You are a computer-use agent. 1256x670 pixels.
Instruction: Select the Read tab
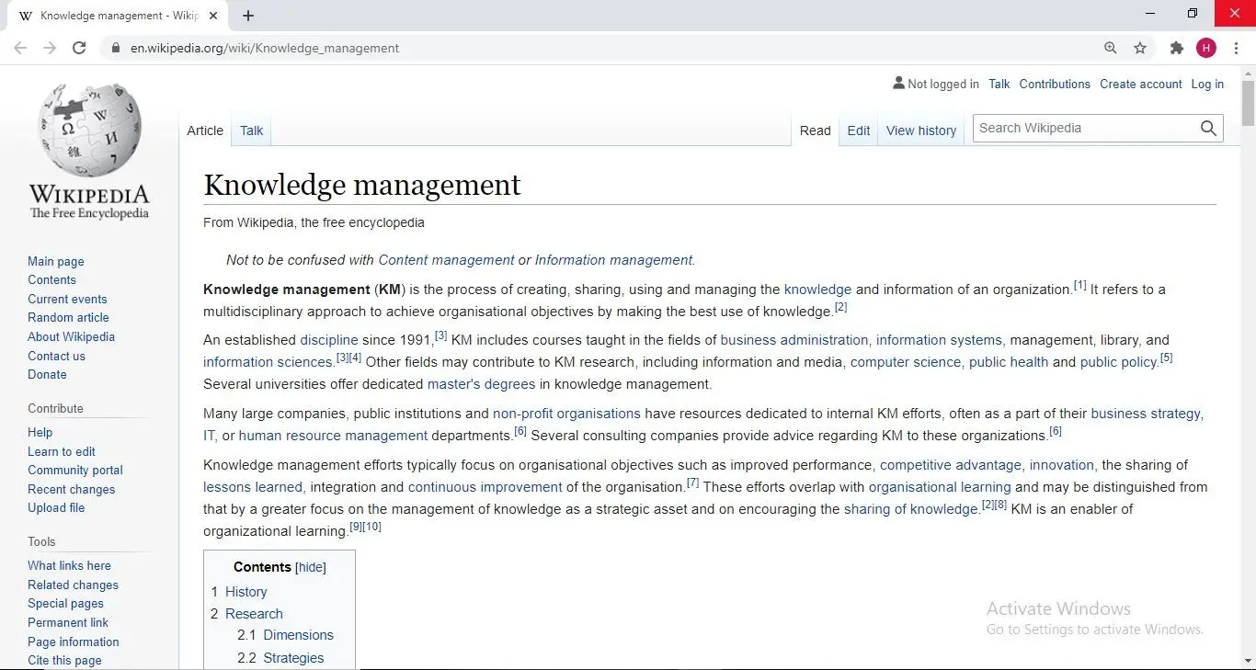point(815,131)
